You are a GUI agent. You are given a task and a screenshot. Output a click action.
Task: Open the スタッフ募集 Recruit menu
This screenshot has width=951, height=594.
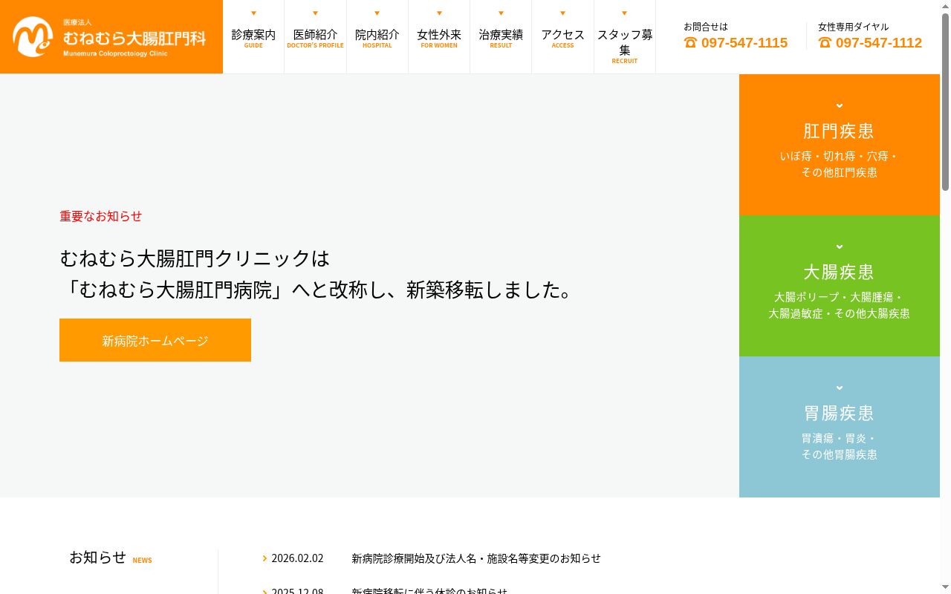coord(625,37)
